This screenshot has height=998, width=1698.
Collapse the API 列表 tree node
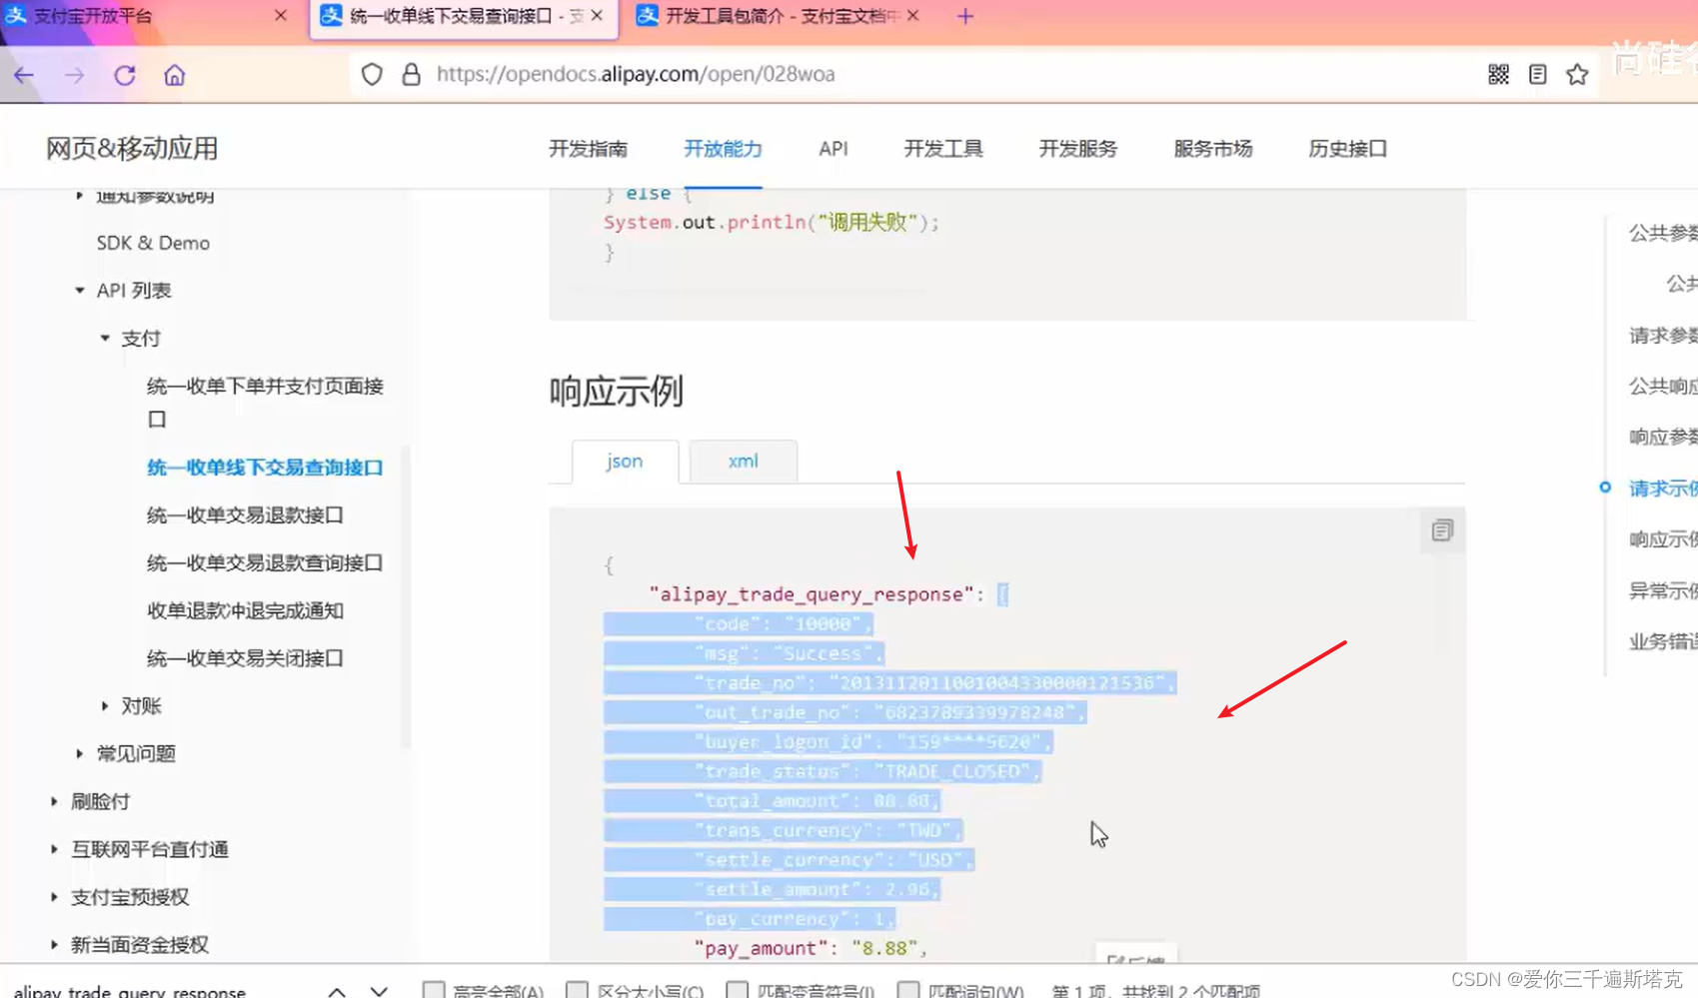tap(80, 291)
